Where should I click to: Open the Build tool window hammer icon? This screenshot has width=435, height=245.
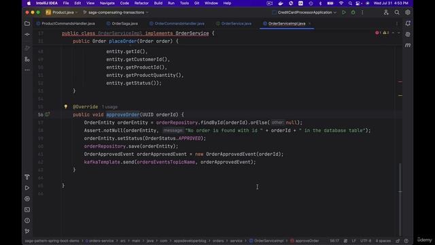(27, 177)
